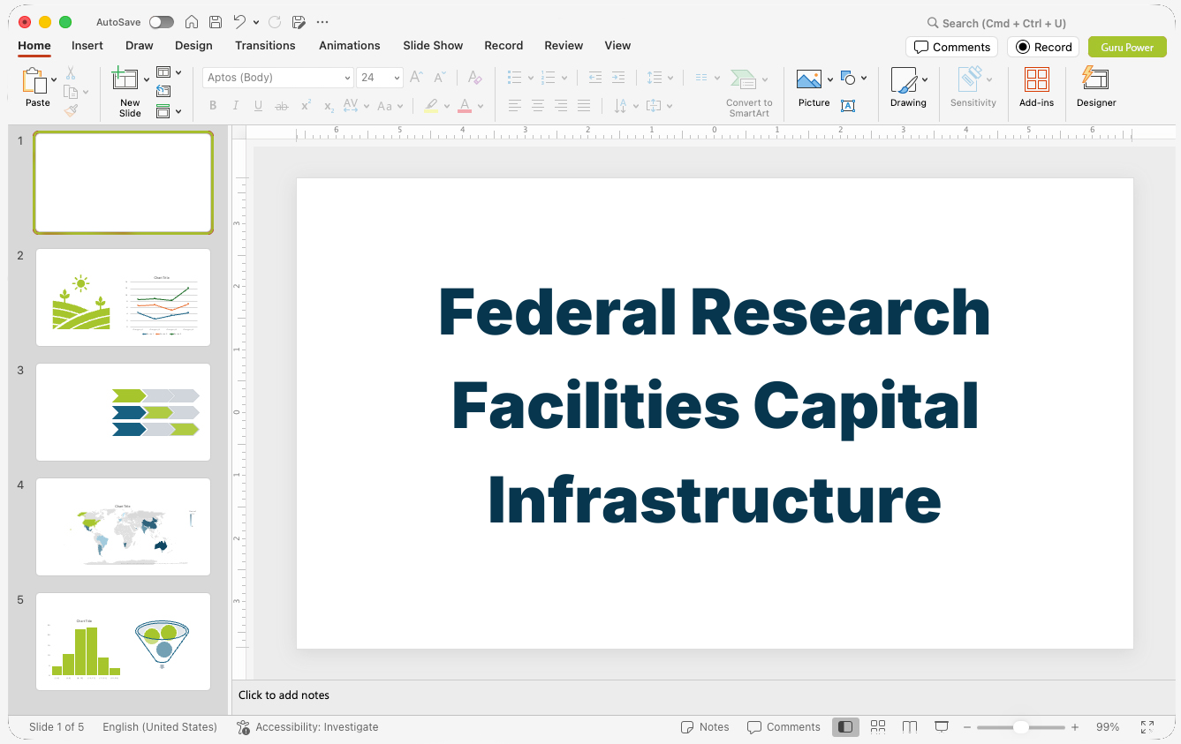Toggle Comments pane in status bar

[784, 727]
